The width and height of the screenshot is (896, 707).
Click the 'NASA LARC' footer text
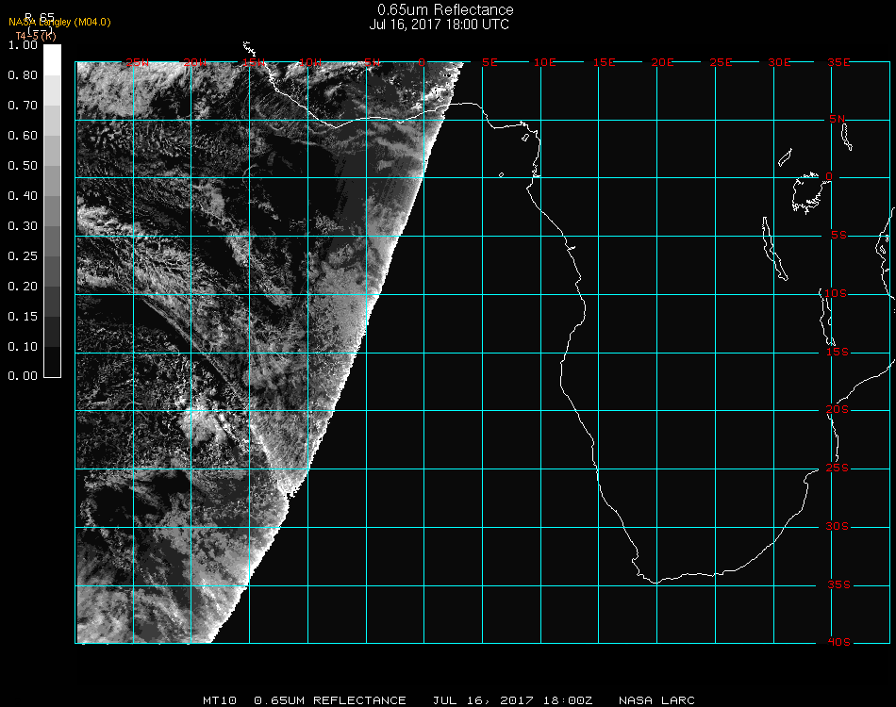click(x=656, y=700)
